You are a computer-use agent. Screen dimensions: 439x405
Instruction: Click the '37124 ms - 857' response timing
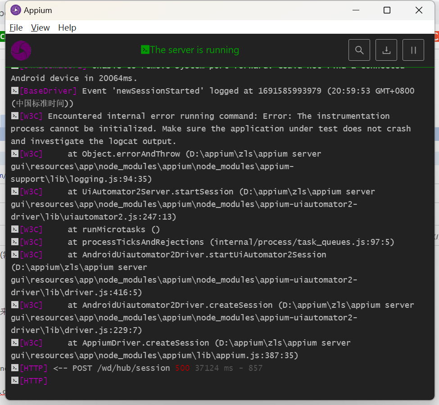[229, 368]
